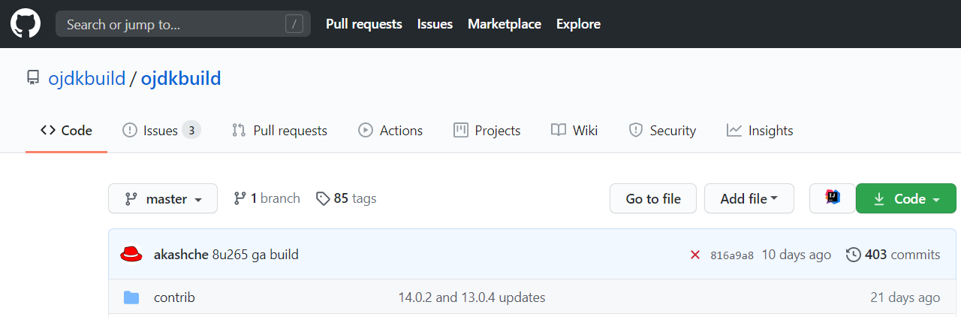
Task: Expand the Add file dropdown
Action: coord(749,198)
